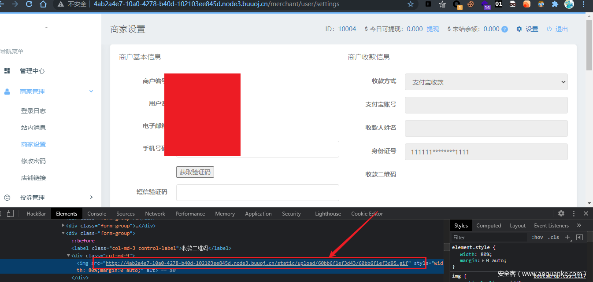593x282 pixels.
Task: Collapse the col-md-9 div node
Action: pos(68,256)
